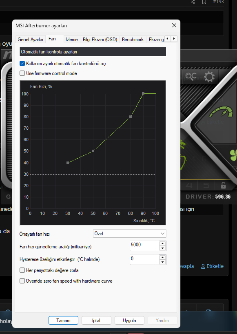Click the Uygula button
Screen dimensions: 237x334
coord(129,321)
